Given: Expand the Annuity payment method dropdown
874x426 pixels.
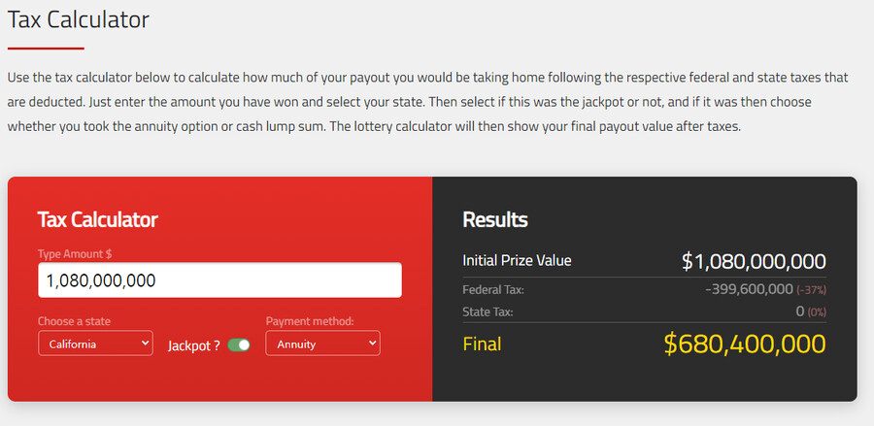Looking at the screenshot, I should click(x=322, y=344).
